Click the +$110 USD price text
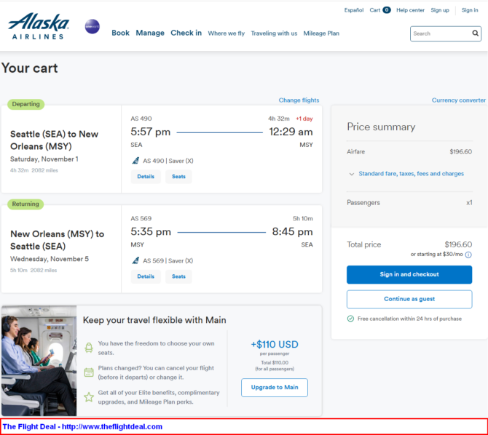Viewport: 488px width, 435px height. click(x=275, y=344)
